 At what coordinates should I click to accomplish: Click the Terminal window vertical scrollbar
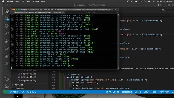click(x=119, y=42)
